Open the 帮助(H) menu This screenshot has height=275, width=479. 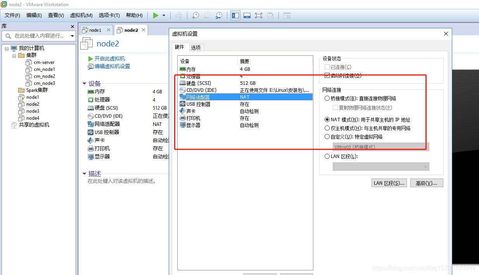(134, 15)
